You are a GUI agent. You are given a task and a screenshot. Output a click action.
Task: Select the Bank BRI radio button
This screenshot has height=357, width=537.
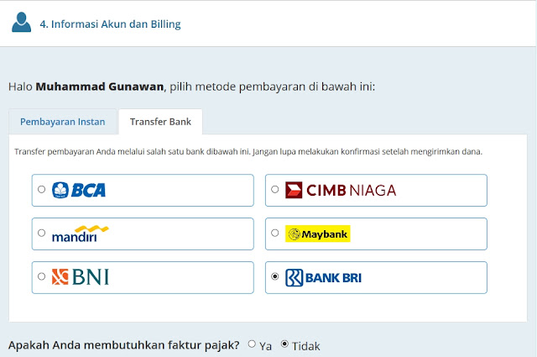tap(274, 276)
